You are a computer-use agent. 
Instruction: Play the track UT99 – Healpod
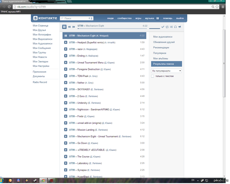(66, 42)
